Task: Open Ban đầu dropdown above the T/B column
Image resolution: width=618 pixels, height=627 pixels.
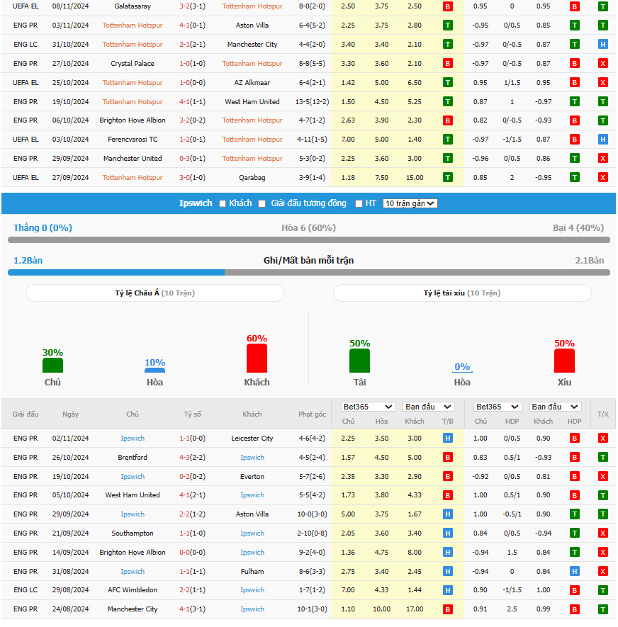Action: click(x=428, y=407)
